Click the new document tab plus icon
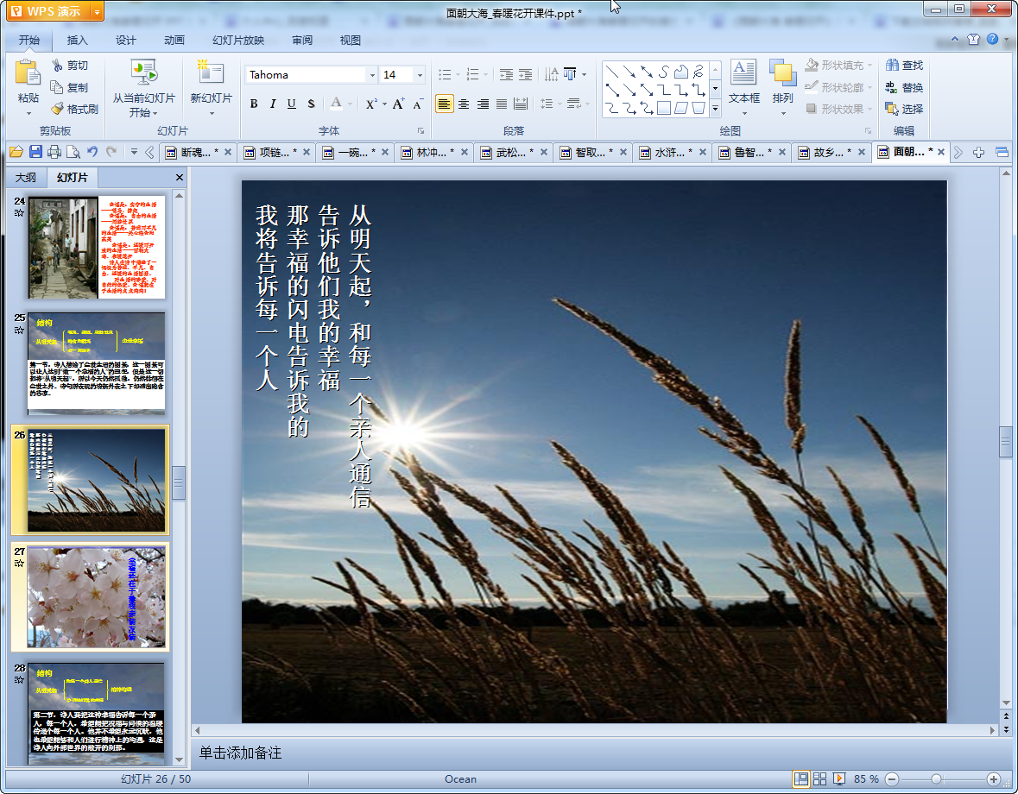The height and width of the screenshot is (794, 1018). coord(978,152)
